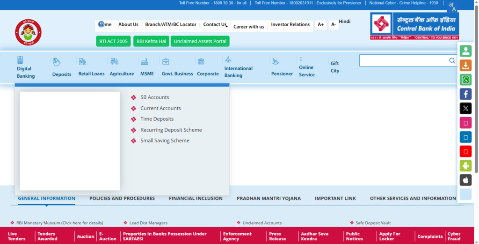Click the Central Bank of India logo

(414, 26)
